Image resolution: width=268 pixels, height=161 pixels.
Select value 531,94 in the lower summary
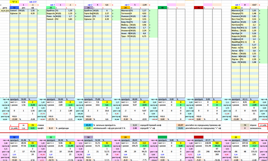point(208,146)
